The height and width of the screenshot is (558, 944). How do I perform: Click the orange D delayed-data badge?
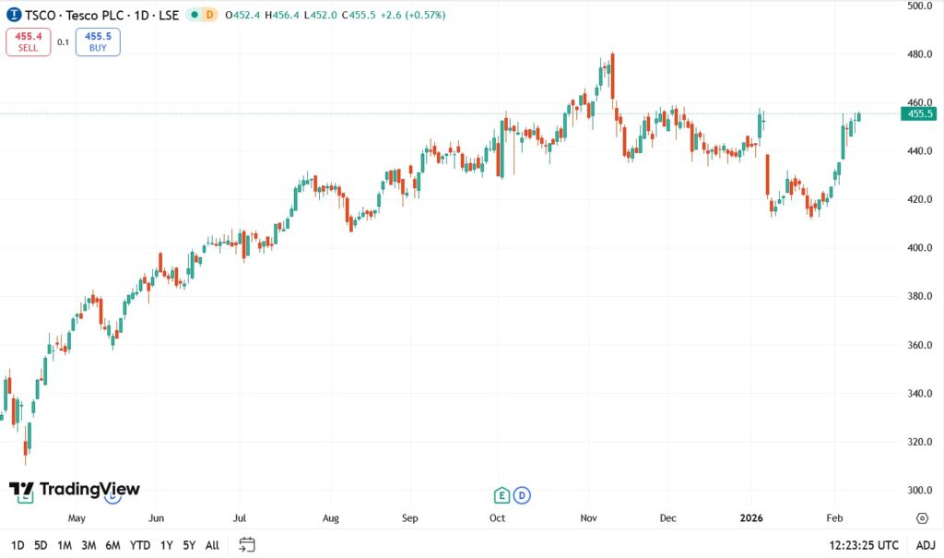(209, 15)
